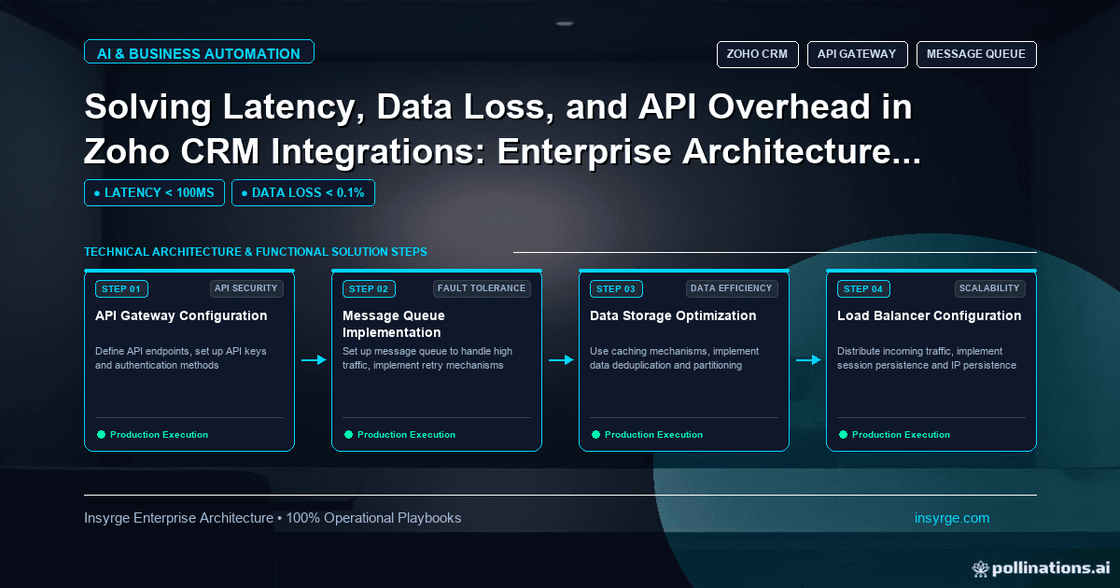The image size is (1120, 588).
Task: Click the FAULT TOLERANCE tag
Action: tap(482, 288)
